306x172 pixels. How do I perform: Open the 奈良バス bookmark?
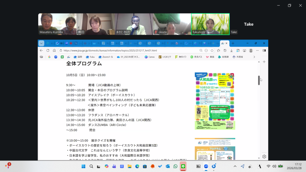click(x=196, y=57)
